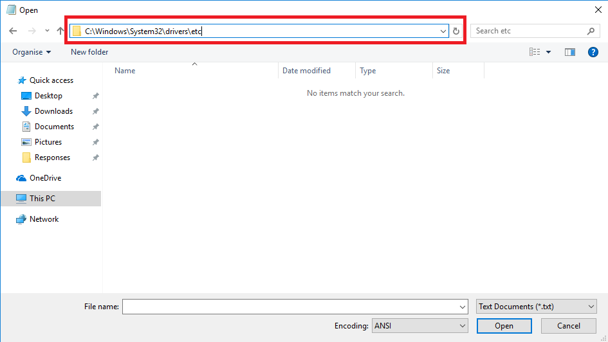Click the search magnifier icon
Image resolution: width=608 pixels, height=342 pixels.
tap(591, 31)
